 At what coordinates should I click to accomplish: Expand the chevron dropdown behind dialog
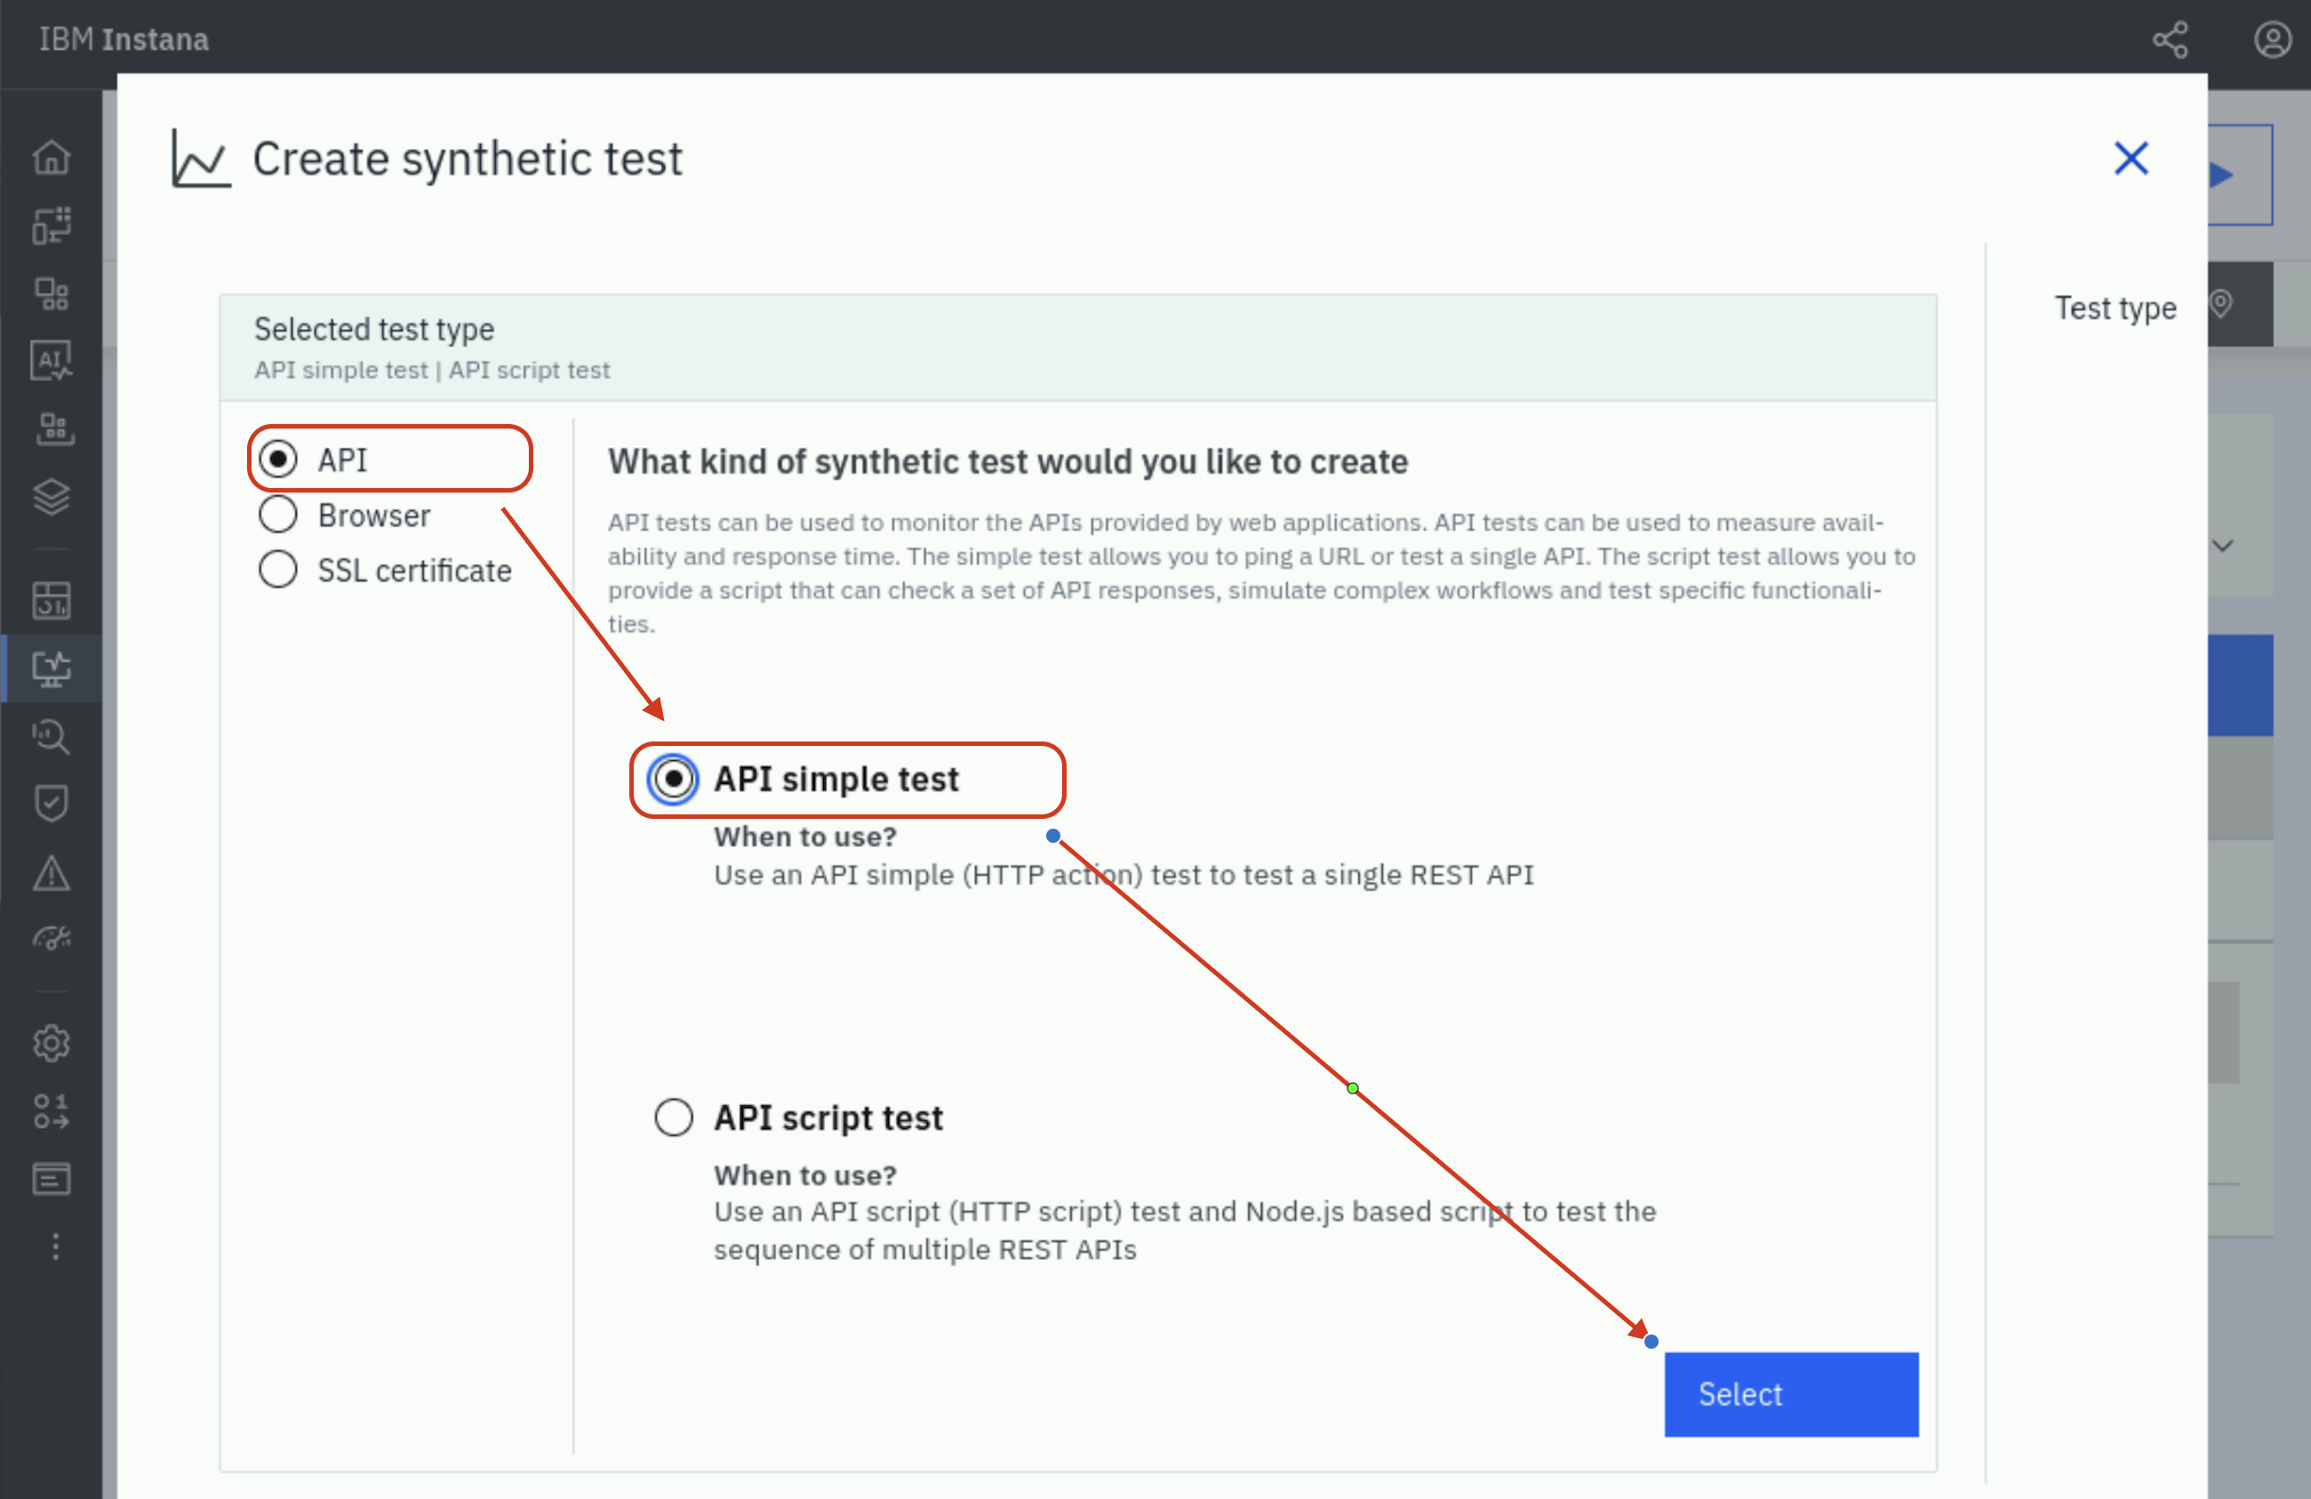2223,546
